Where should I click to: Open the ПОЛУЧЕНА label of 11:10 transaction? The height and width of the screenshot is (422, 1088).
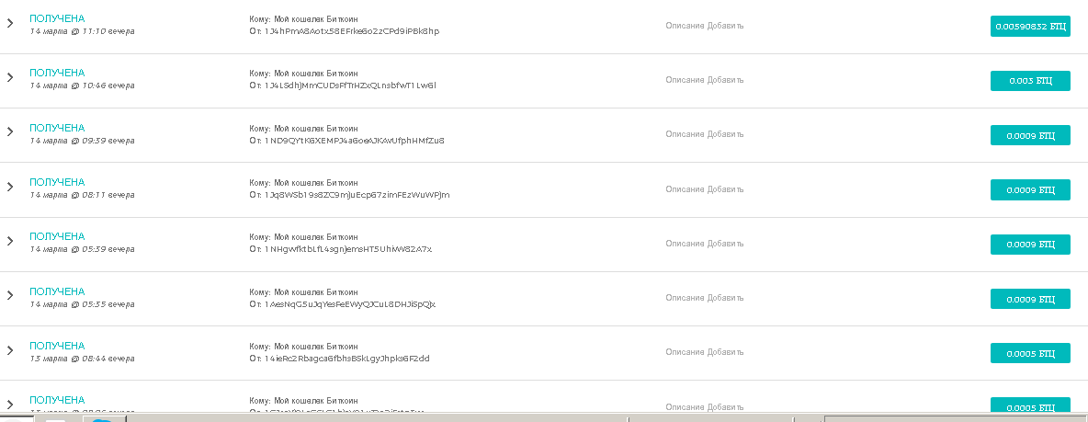click(x=57, y=18)
